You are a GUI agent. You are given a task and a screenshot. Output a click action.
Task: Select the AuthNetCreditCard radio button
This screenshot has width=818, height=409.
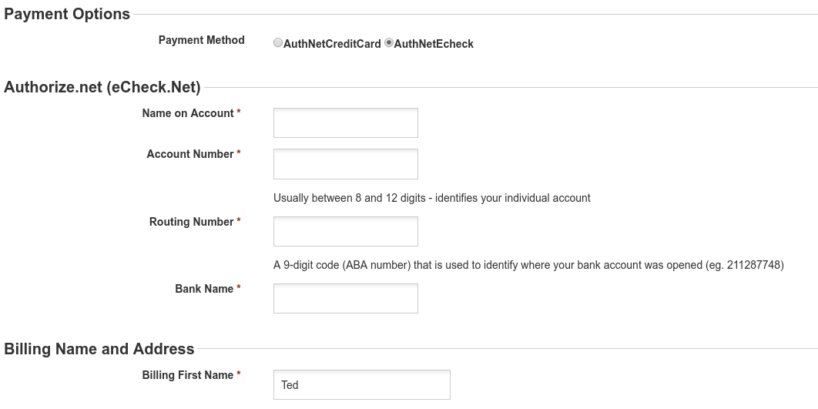[278, 43]
